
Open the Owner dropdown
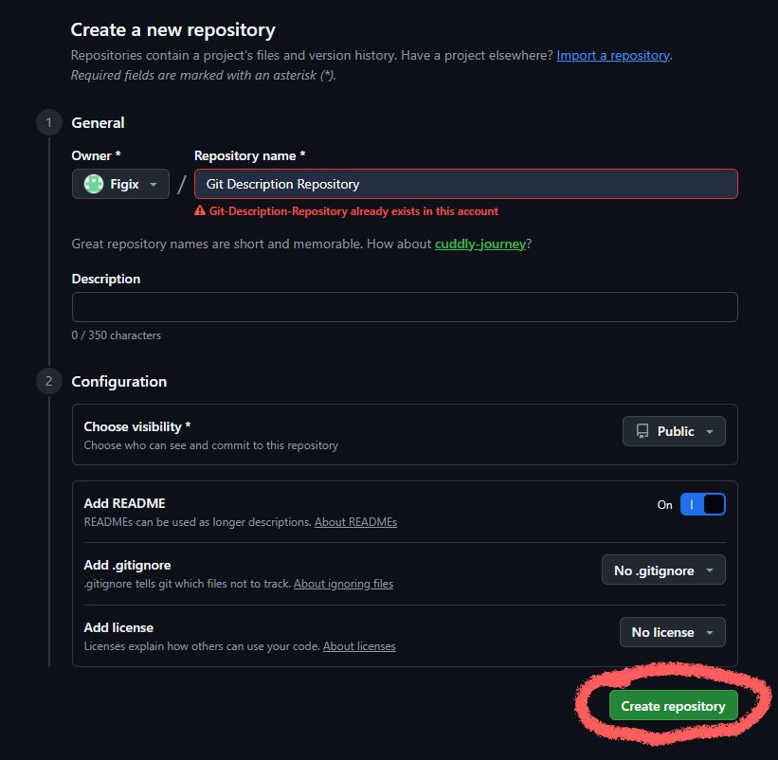(x=120, y=184)
